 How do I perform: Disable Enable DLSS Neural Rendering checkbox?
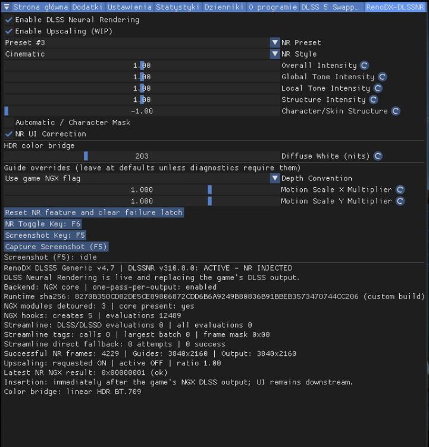9,20
